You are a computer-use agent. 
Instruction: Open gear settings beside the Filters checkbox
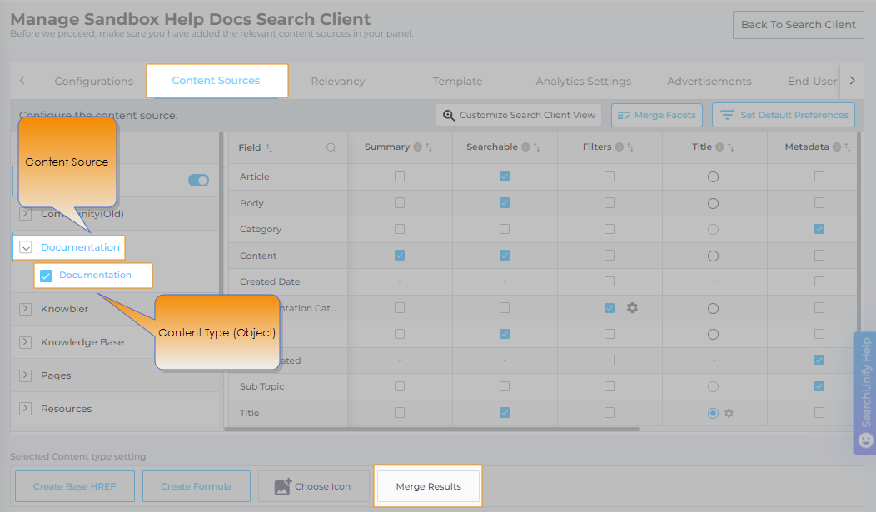click(632, 308)
